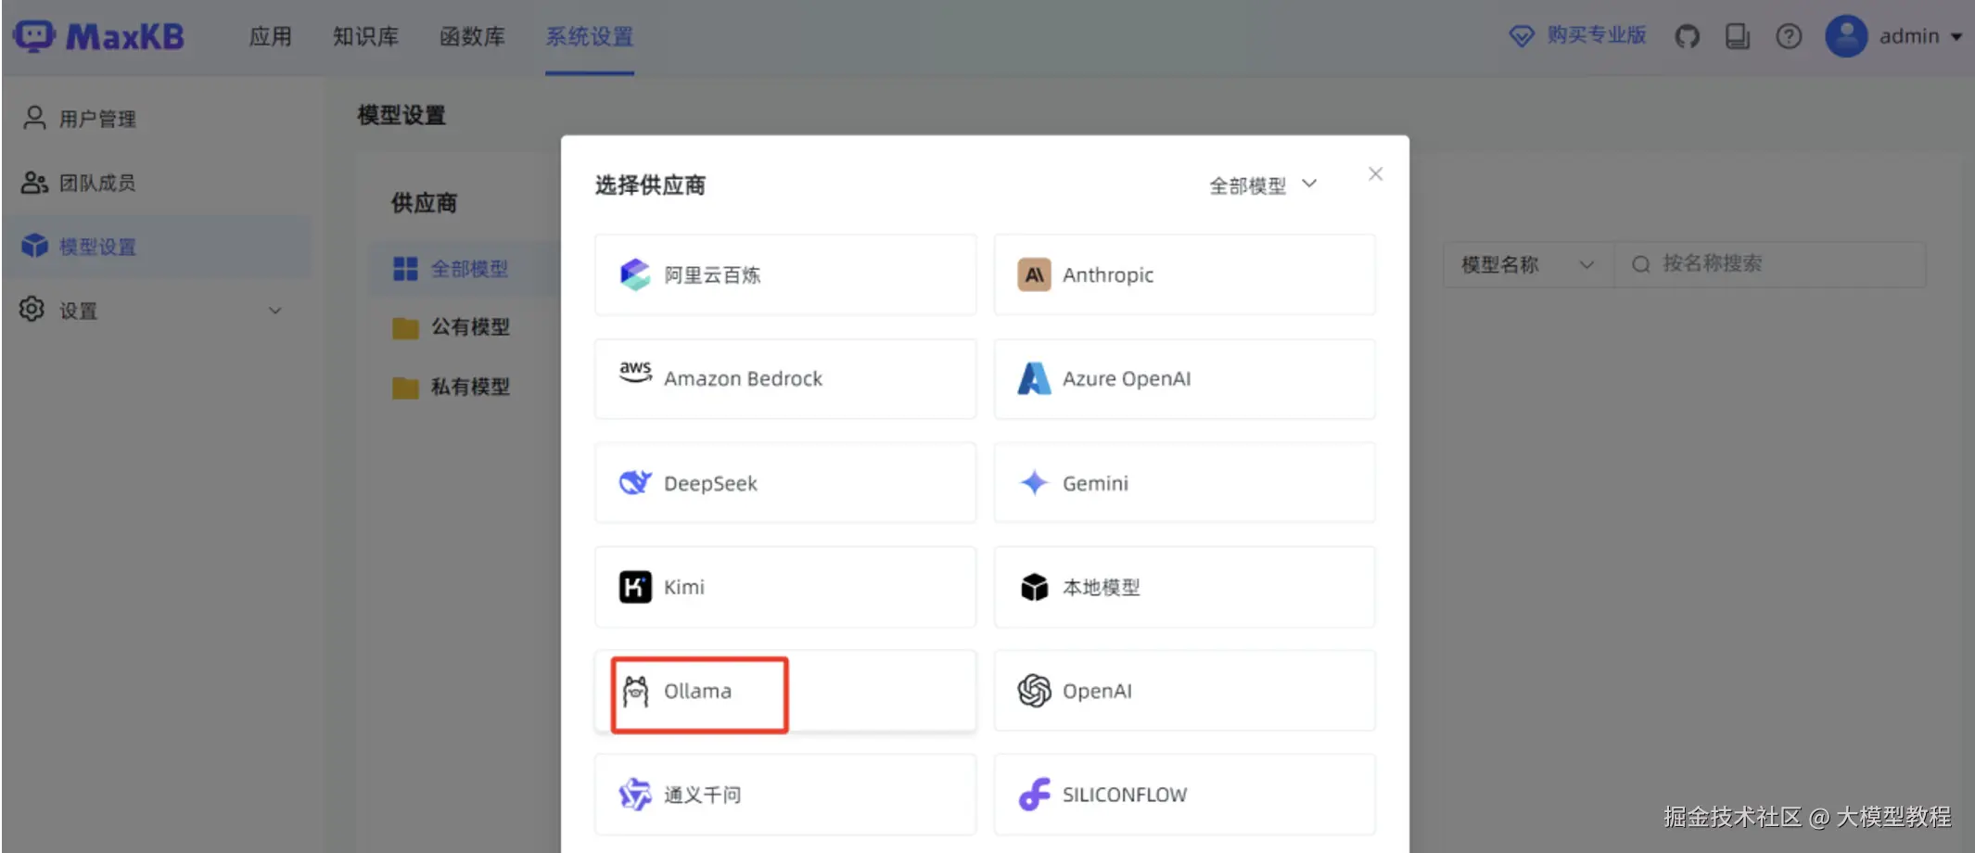
Task: Click the 用户管理 person icon
Action: pos(34,118)
